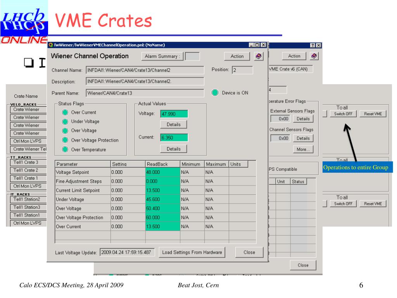Click the Alarm Summary button

162,56
